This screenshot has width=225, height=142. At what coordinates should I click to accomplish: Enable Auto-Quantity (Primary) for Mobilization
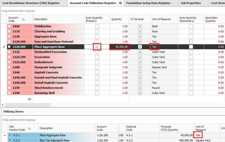pyautogui.click(x=97, y=26)
